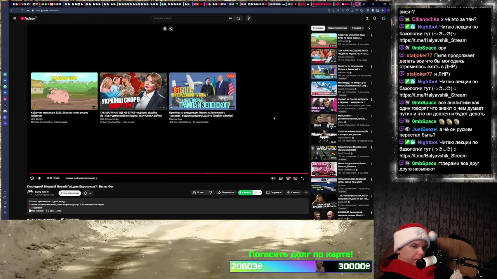This screenshot has width=497, height=279.
Task: Open options menu for 'ТАК МАЛО НАС ЩЕ НЕ БУЛО' sidebar video
Action: (x=371, y=51)
